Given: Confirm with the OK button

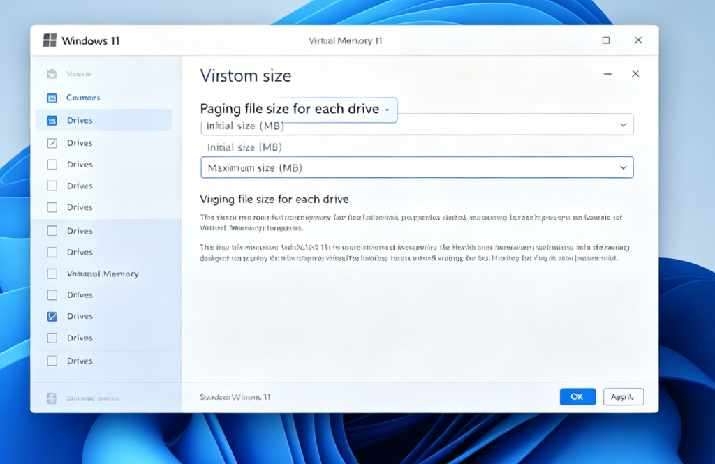Looking at the screenshot, I should [x=577, y=396].
